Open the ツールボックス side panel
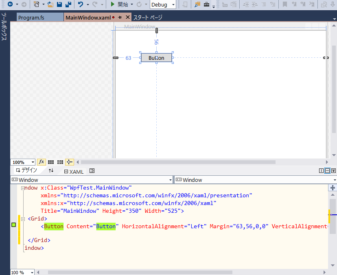 (4, 26)
